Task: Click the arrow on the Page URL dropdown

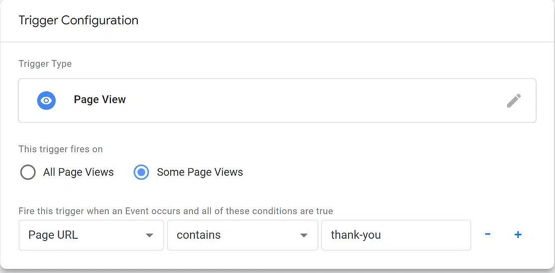Action: 149,236
